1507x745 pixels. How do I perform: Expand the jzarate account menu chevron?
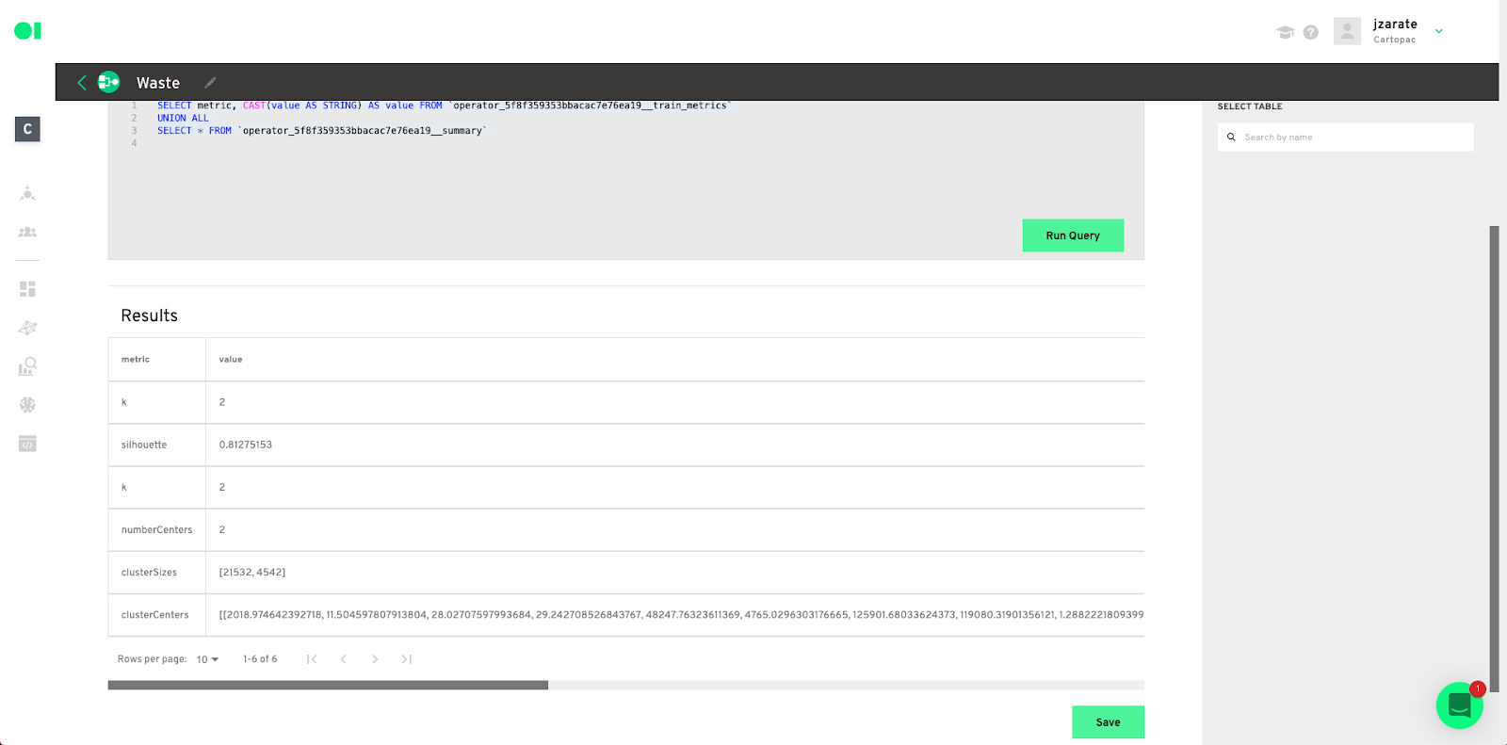[x=1438, y=31]
